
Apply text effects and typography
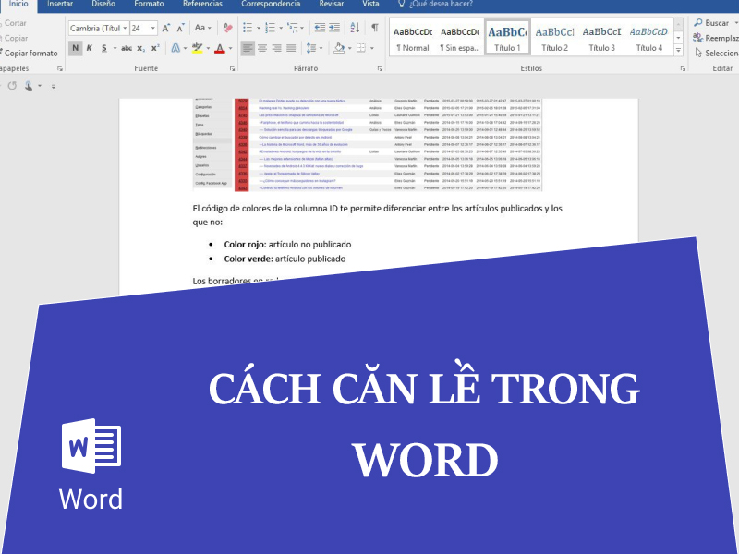(176, 48)
